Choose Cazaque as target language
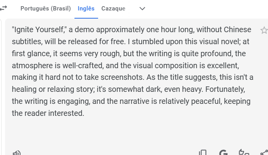Viewport: 268px width, 155px height. click(x=113, y=9)
